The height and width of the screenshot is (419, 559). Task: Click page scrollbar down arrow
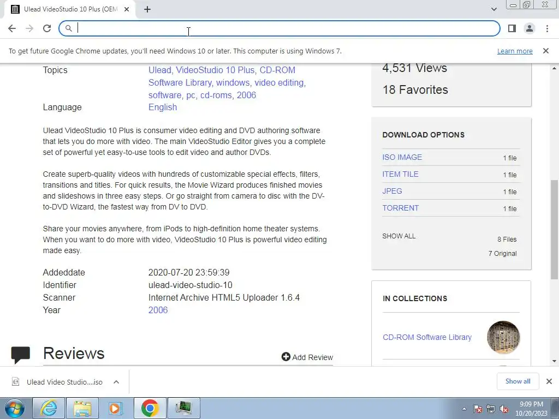click(555, 361)
